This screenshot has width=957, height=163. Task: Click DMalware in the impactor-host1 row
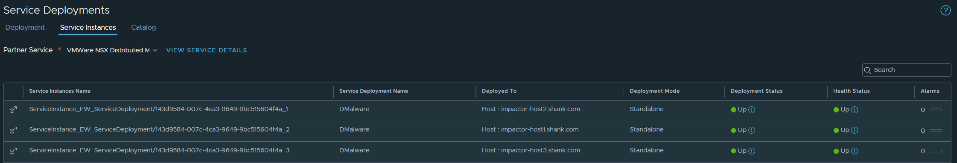coord(354,129)
